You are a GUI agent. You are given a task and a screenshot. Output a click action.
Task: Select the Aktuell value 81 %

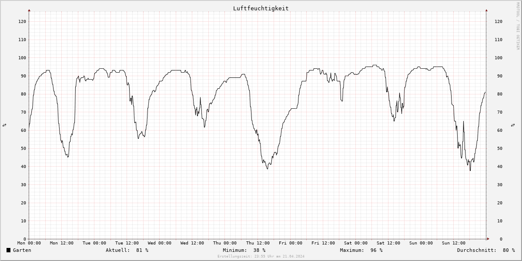(142, 250)
